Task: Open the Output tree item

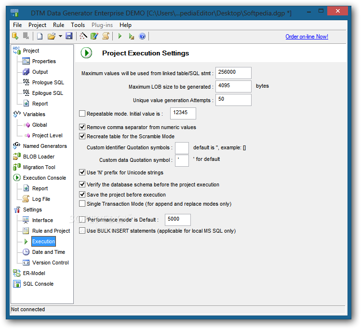Action: tap(40, 72)
